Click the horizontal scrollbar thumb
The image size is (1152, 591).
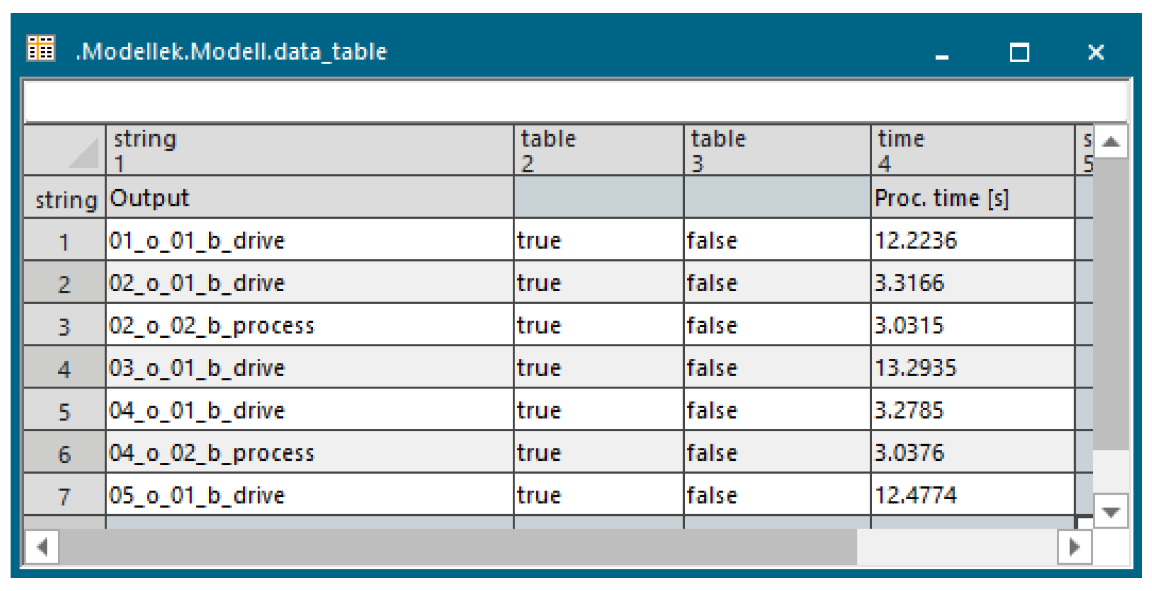tap(458, 546)
